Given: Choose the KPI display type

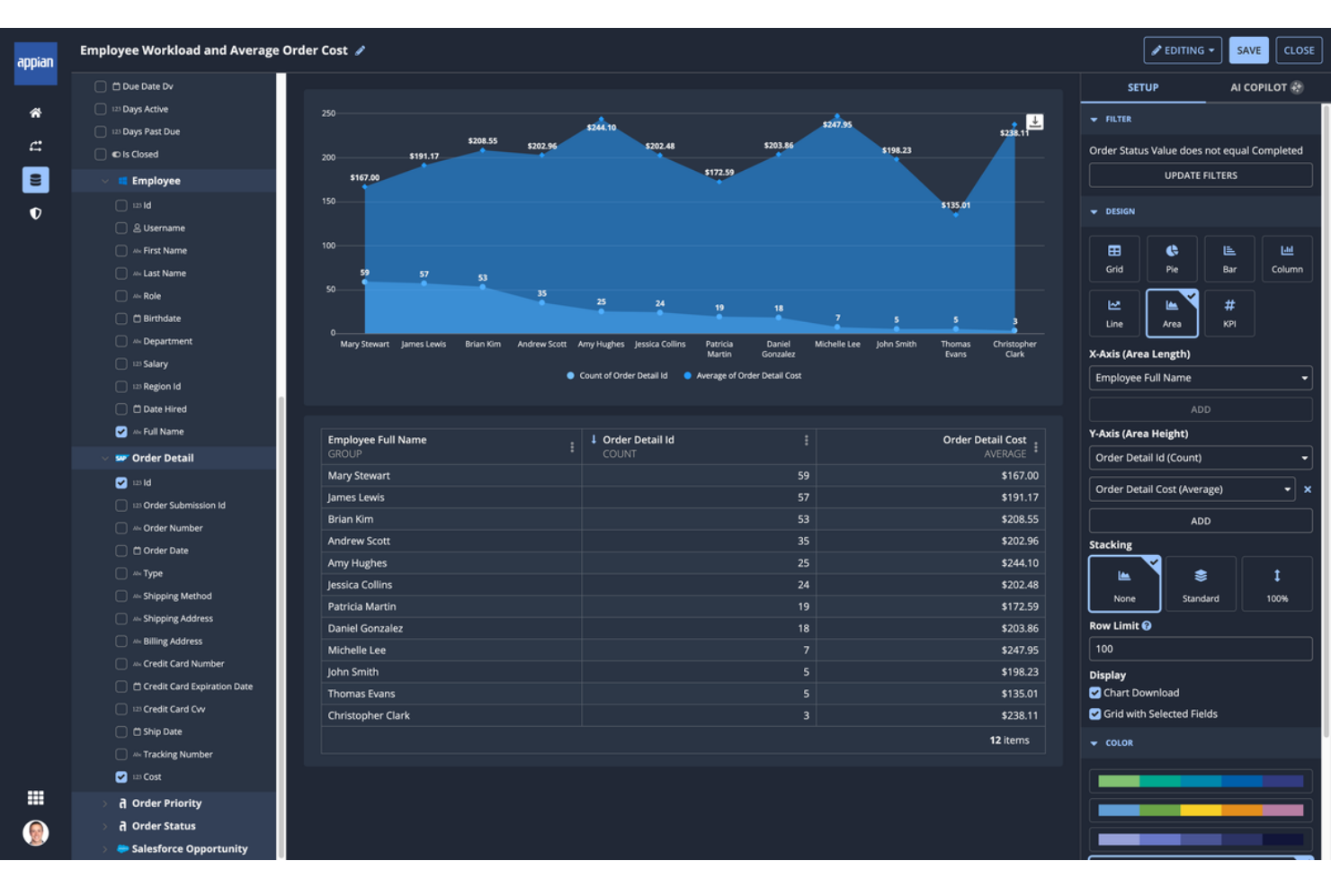Looking at the screenshot, I should (x=1229, y=313).
